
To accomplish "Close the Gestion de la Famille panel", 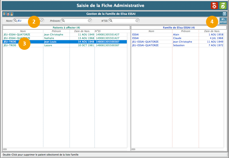I will (224, 14).
